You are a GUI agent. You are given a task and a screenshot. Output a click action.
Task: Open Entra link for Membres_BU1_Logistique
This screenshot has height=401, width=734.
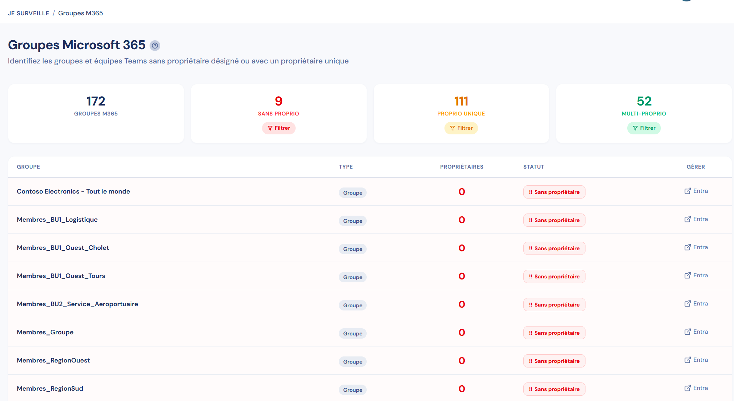coord(696,219)
